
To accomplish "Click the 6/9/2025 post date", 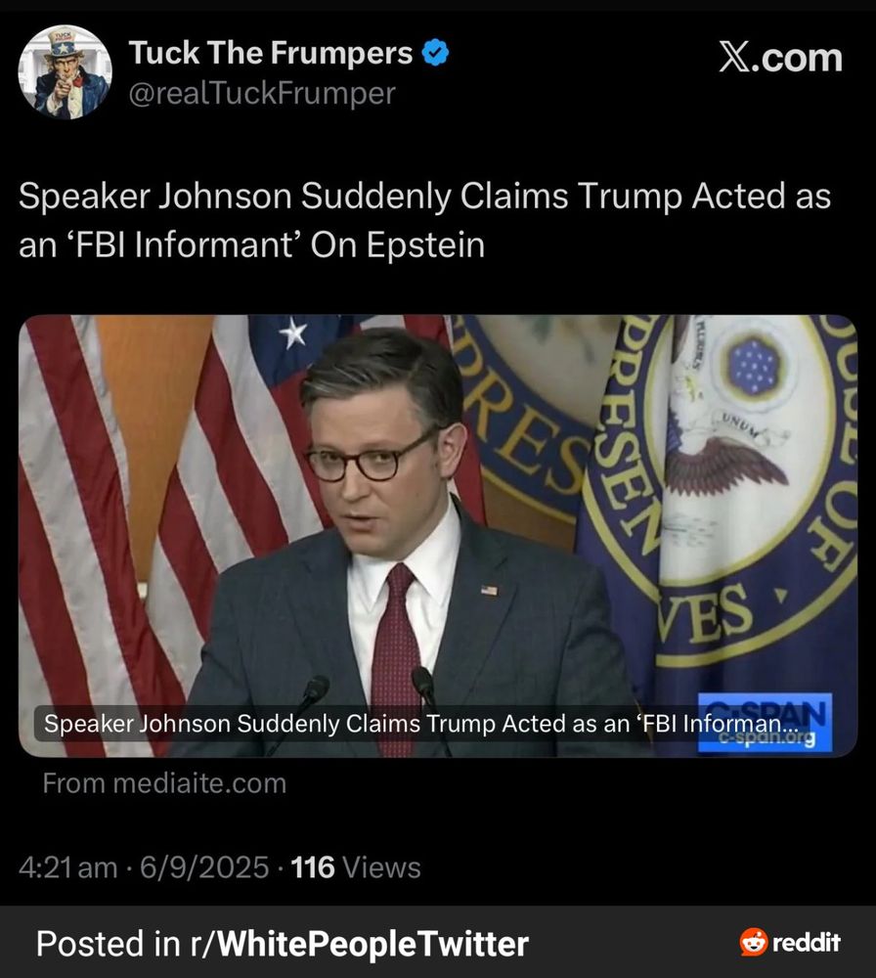I will [x=204, y=867].
